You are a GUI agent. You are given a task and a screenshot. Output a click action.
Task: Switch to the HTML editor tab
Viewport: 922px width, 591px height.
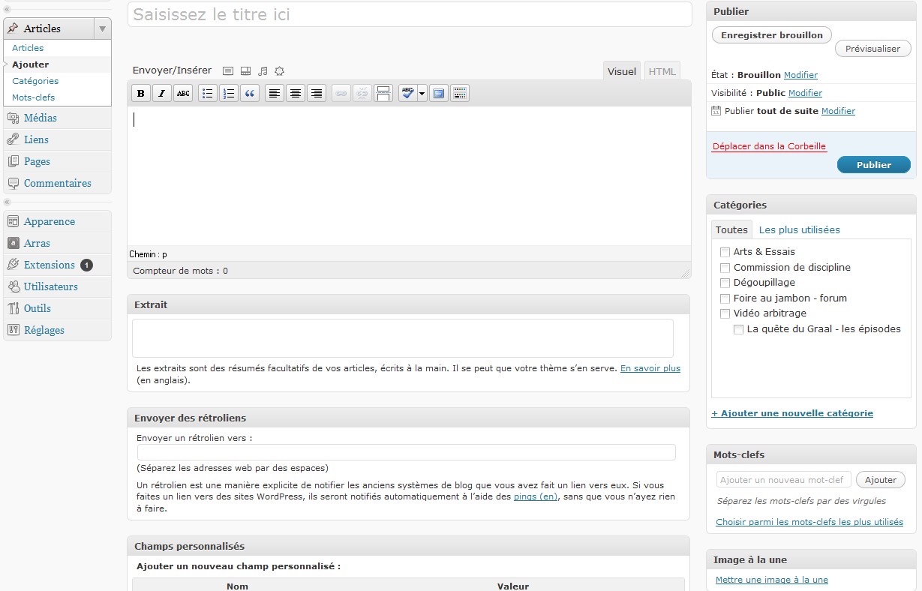pyautogui.click(x=662, y=71)
